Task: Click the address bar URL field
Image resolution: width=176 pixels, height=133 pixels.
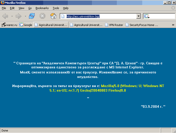Action: tap(101, 16)
